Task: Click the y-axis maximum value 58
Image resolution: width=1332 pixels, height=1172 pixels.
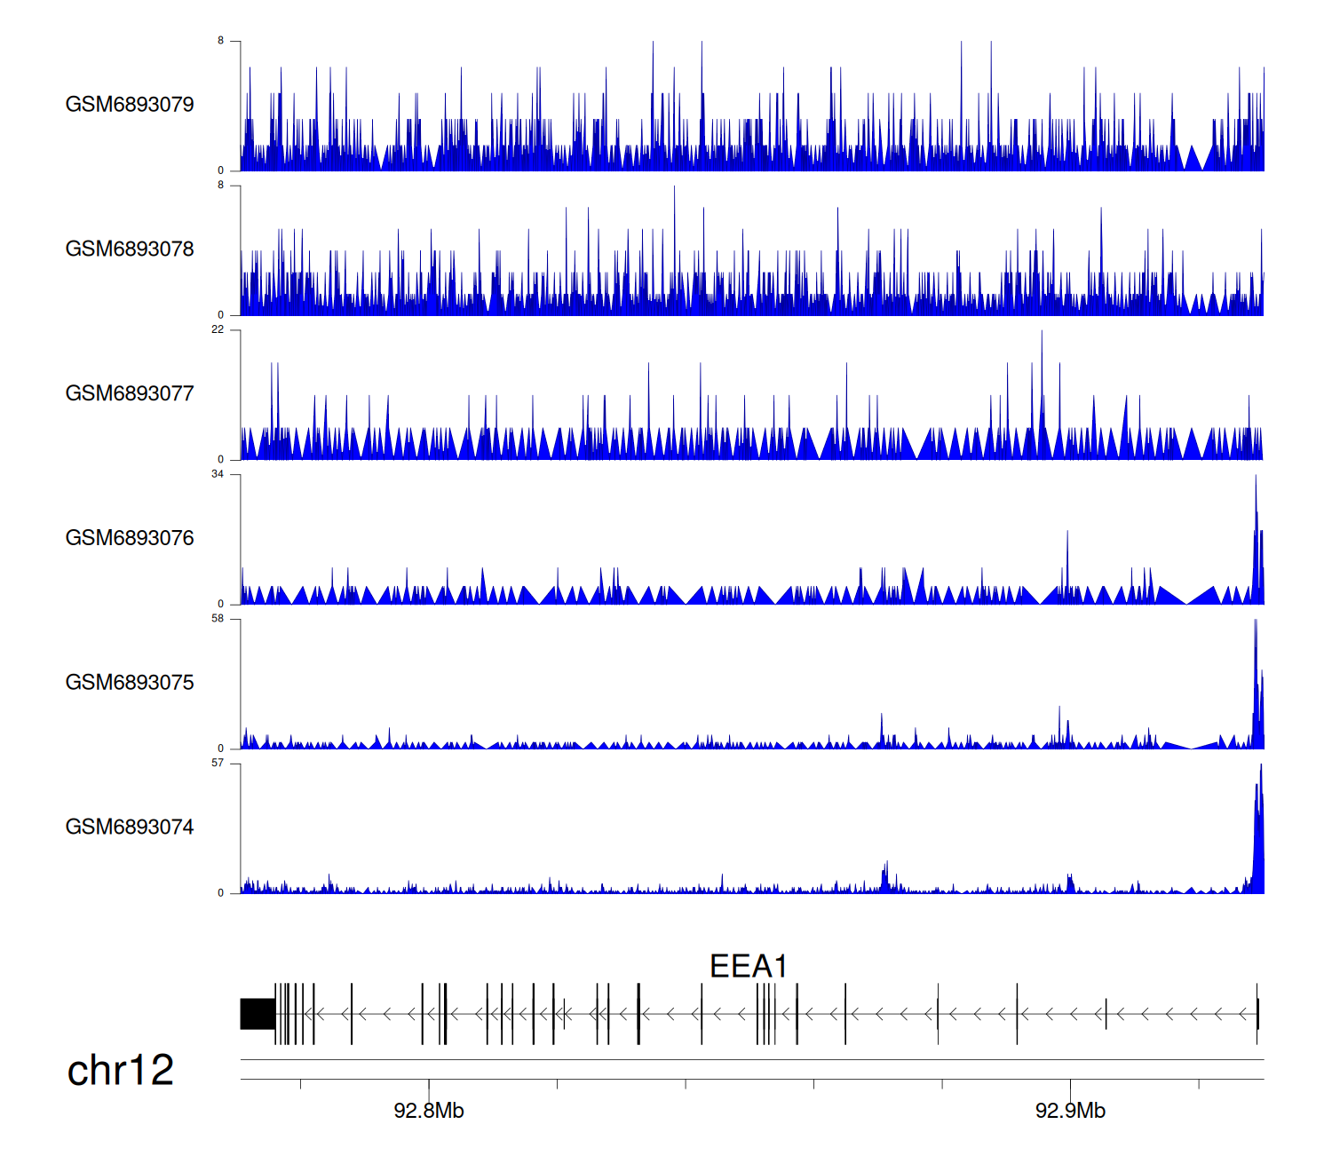Action: tap(218, 619)
